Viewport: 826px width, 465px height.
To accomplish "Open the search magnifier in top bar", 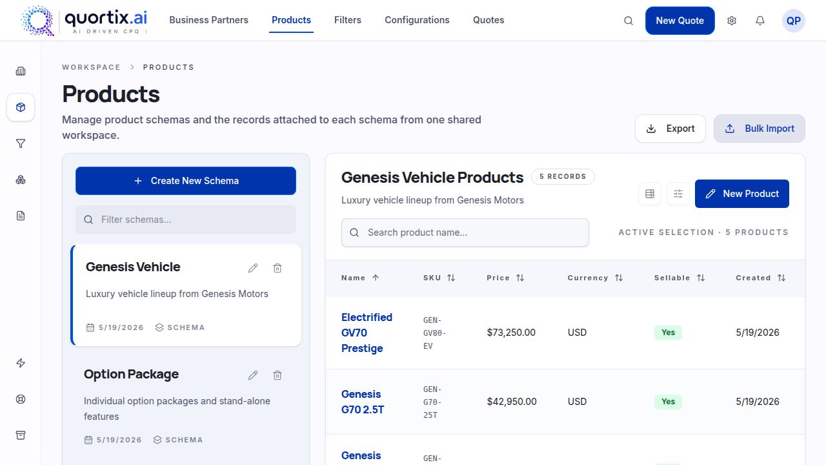I will click(x=629, y=21).
